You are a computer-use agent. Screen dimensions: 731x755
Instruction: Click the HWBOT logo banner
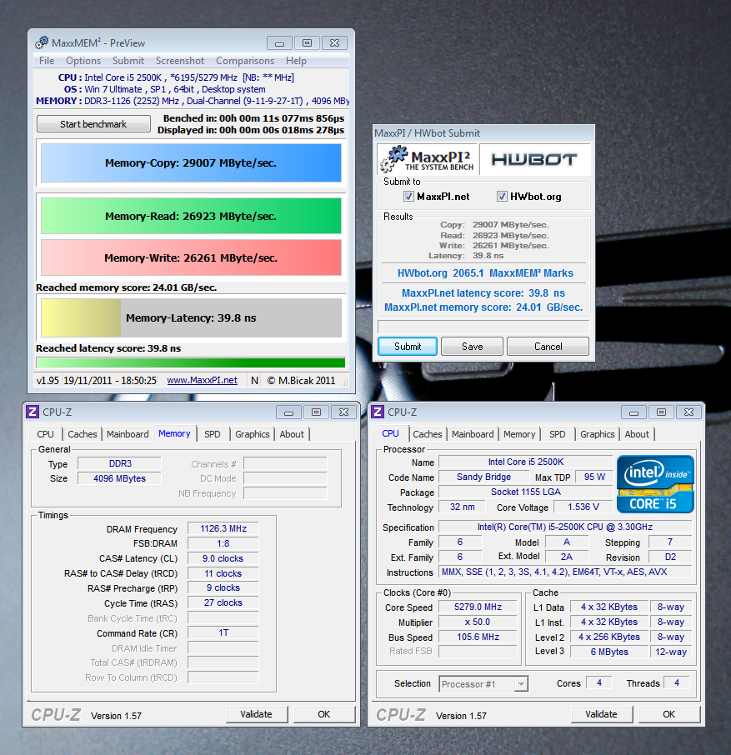tap(534, 159)
